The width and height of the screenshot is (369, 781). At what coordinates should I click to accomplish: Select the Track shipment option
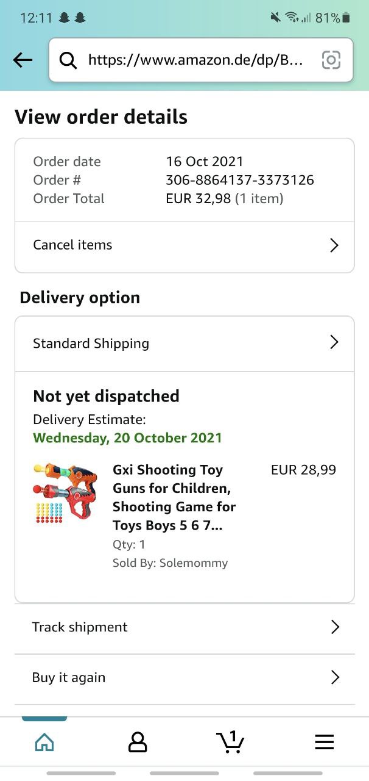80,627
